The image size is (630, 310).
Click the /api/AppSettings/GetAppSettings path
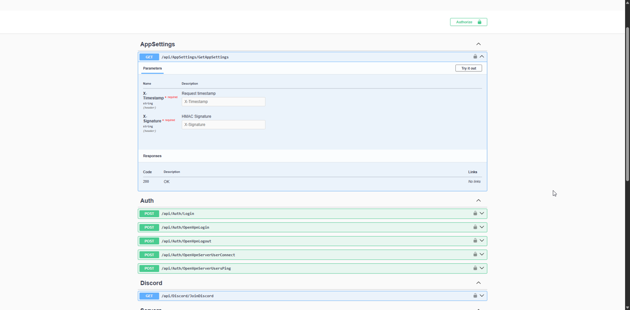(x=195, y=57)
